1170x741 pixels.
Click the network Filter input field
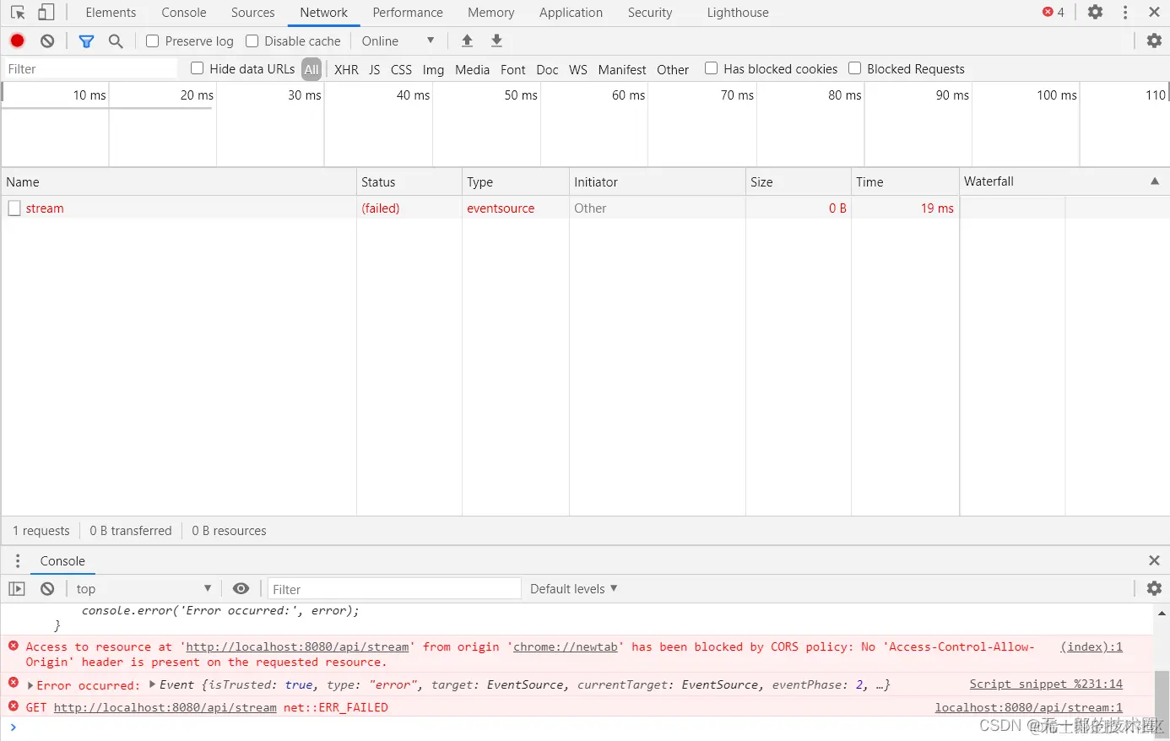(x=89, y=69)
